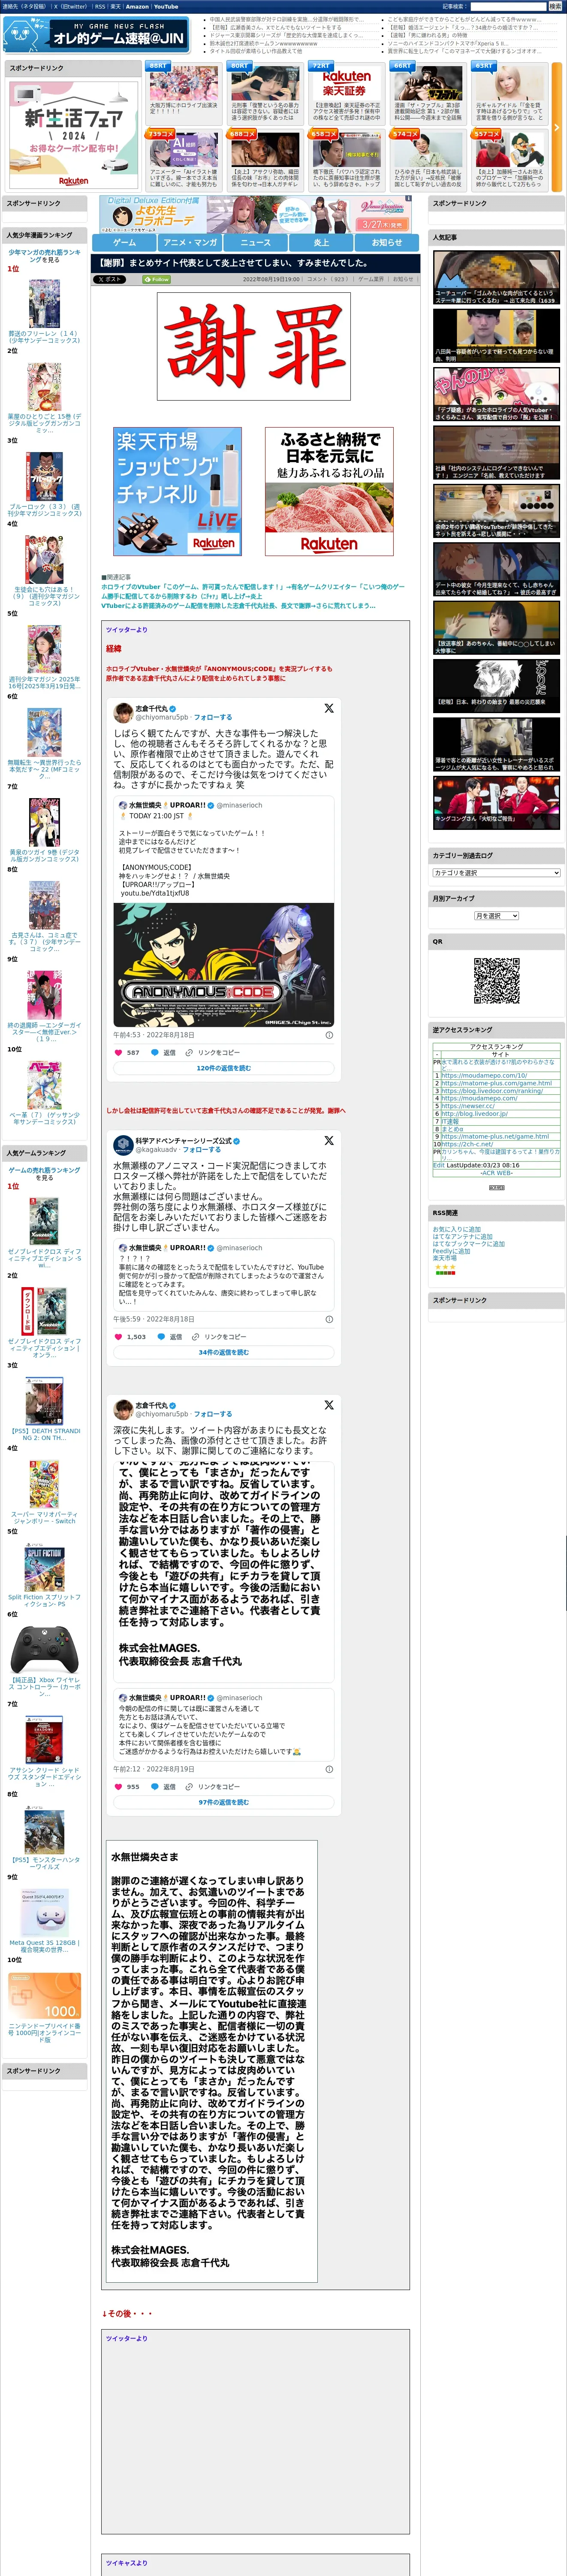
Task: Read 34件の返信を読む on second tweet
Action: click(223, 1352)
